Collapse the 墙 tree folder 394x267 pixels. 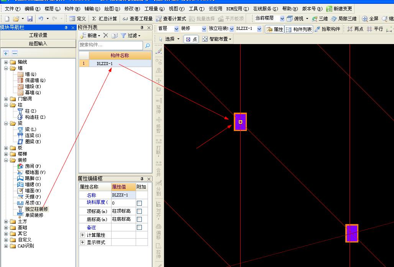tap(6, 68)
